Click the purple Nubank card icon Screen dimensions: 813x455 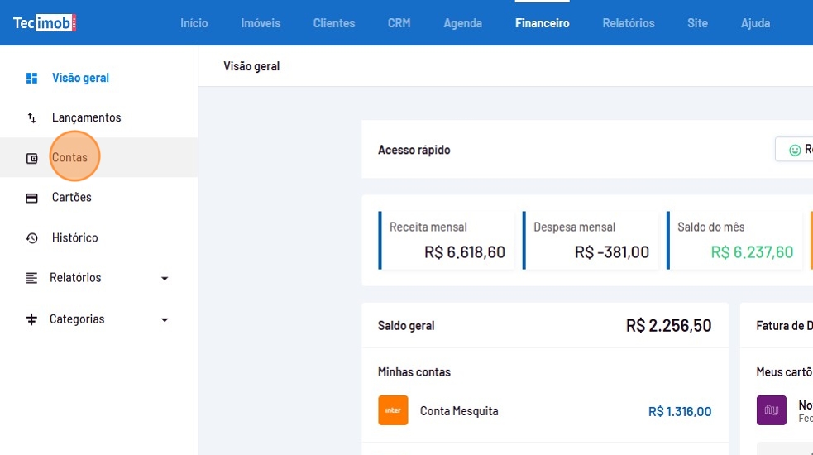771,410
